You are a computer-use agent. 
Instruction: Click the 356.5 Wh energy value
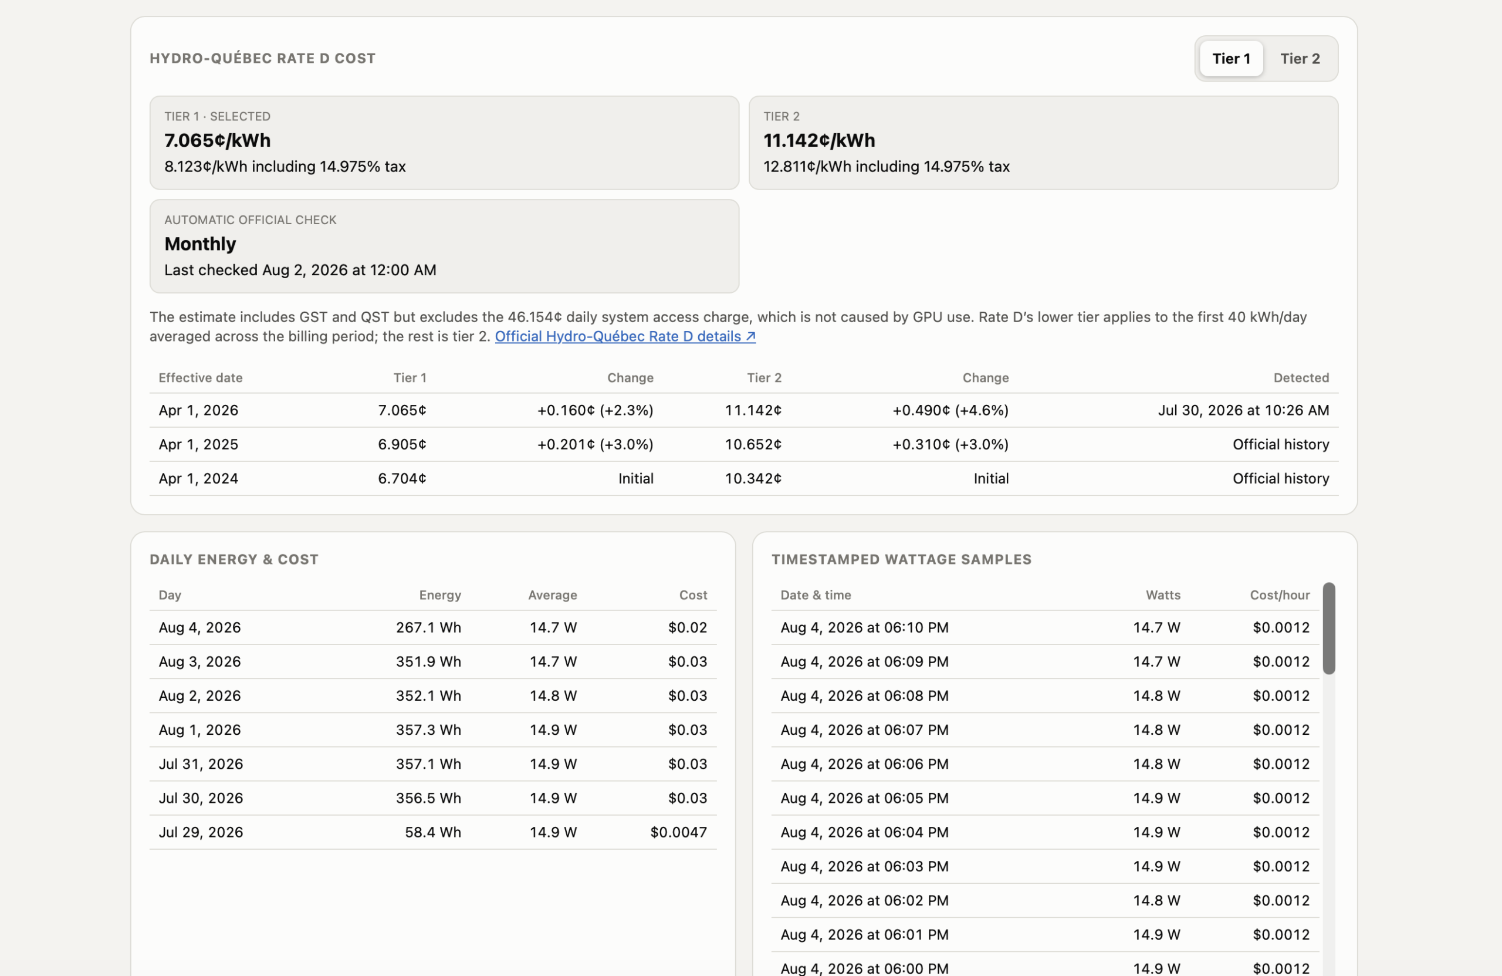coord(428,798)
